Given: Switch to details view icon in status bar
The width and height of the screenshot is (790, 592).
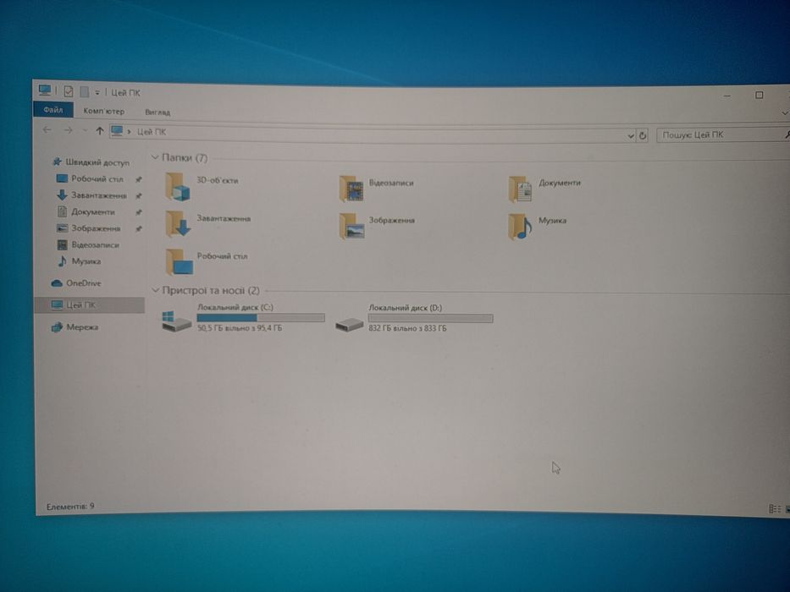Looking at the screenshot, I should pos(775,509).
